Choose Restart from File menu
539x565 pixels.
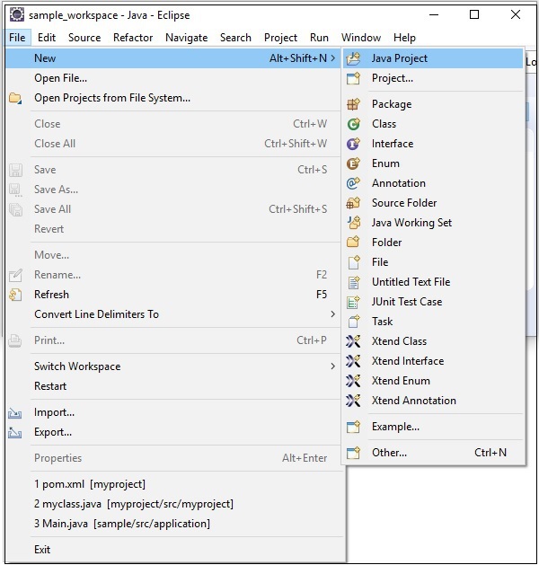(173, 386)
